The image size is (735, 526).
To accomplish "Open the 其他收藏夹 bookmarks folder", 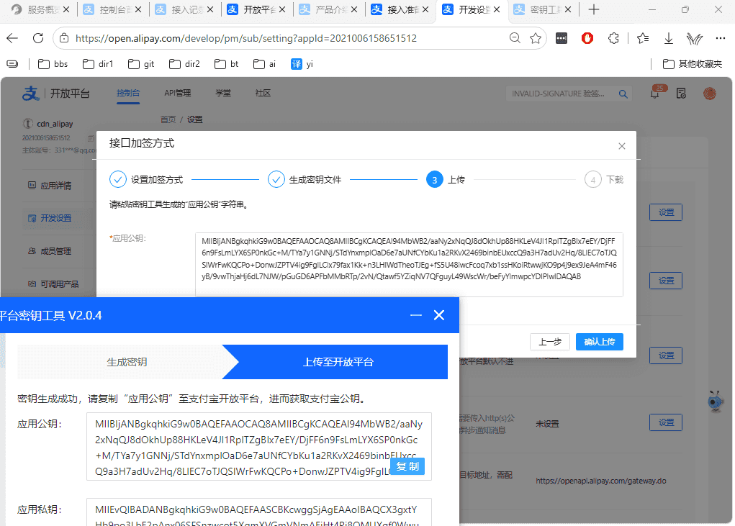I will (693, 64).
